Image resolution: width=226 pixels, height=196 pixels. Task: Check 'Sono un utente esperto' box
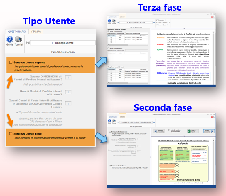click(11, 62)
